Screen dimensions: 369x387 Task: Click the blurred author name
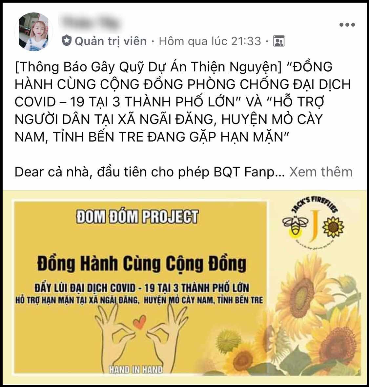pos(90,23)
